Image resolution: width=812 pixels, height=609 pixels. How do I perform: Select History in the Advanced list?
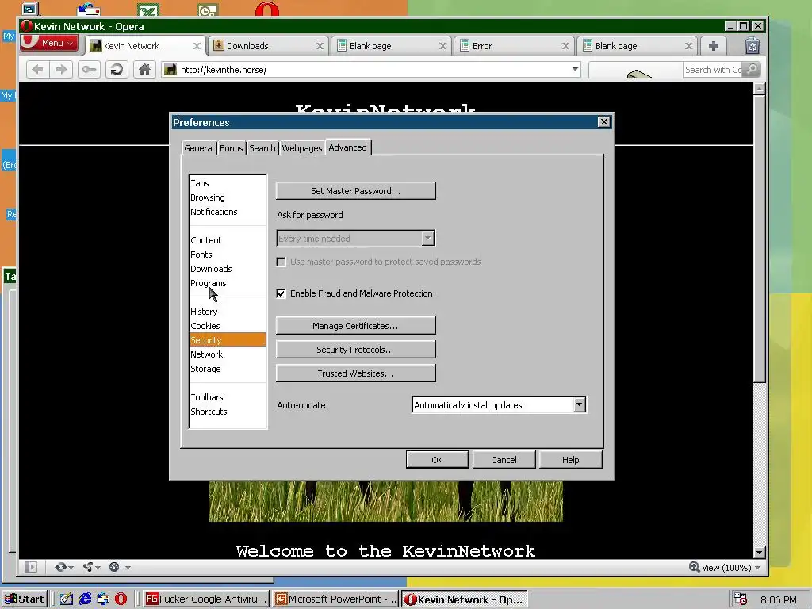point(228,311)
